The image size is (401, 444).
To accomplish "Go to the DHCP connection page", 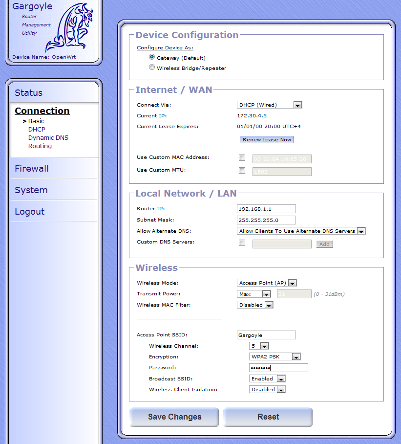I will click(x=37, y=130).
